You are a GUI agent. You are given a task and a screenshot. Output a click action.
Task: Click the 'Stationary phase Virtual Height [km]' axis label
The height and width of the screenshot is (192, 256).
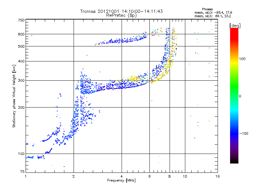(14, 96)
